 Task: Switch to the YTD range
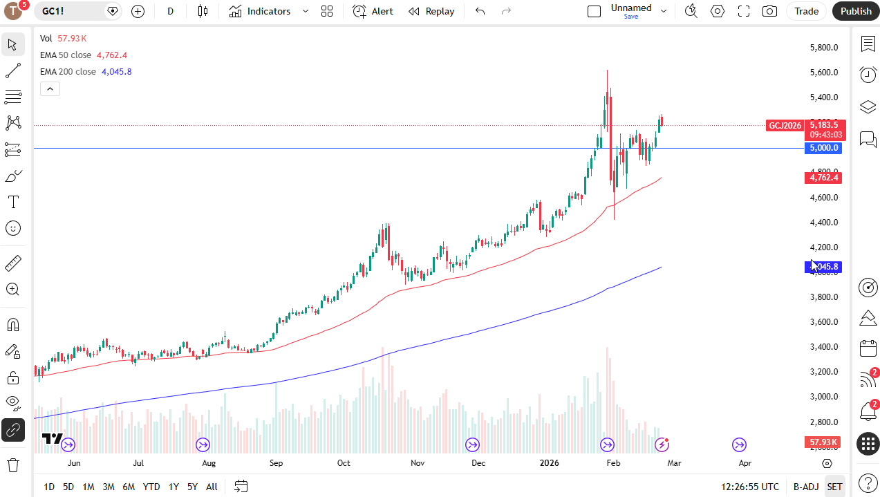point(151,487)
